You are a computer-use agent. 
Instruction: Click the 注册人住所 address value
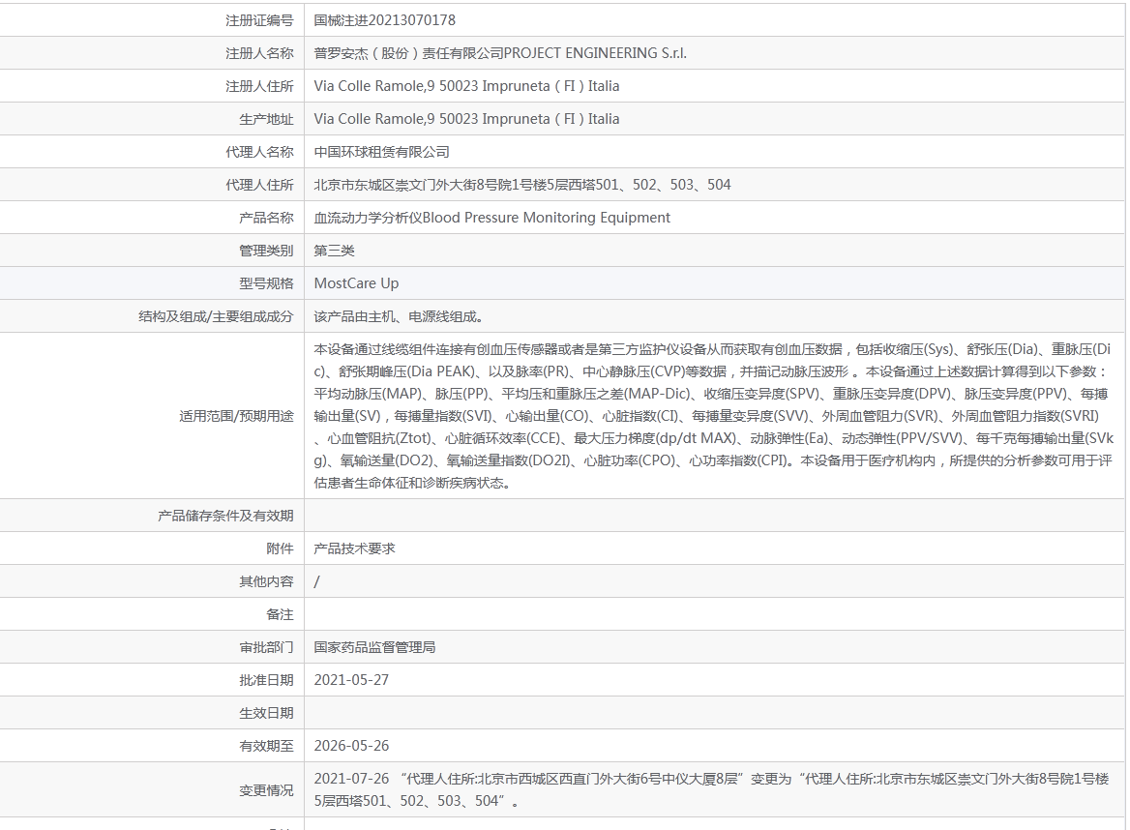coord(466,86)
